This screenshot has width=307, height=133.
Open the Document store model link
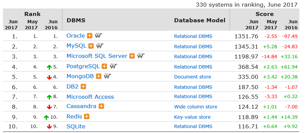tap(193, 77)
